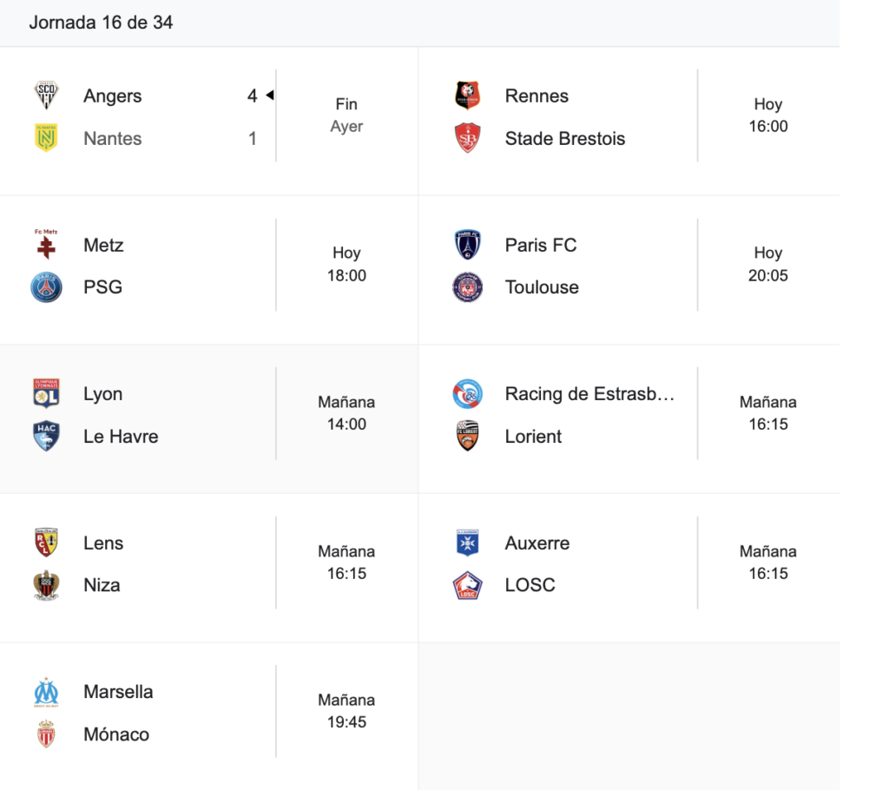This screenshot has width=889, height=790.
Task: Click the Toulouse club badge
Action: click(468, 287)
